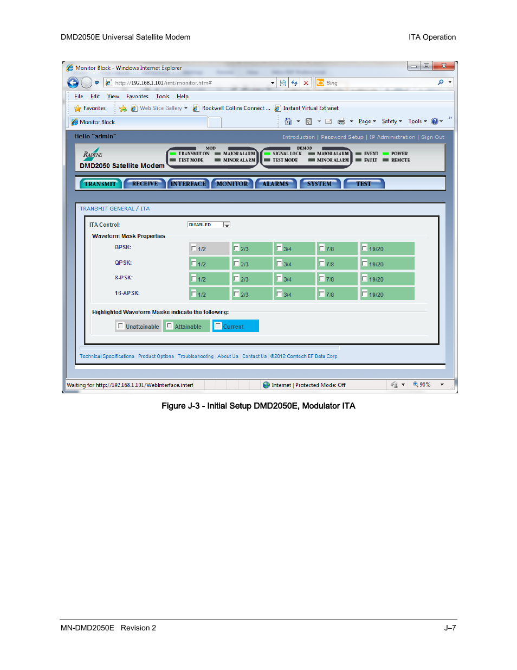The height and width of the screenshot is (670, 517).
Task: Click the Compatibility View icon
Action: [283, 82]
